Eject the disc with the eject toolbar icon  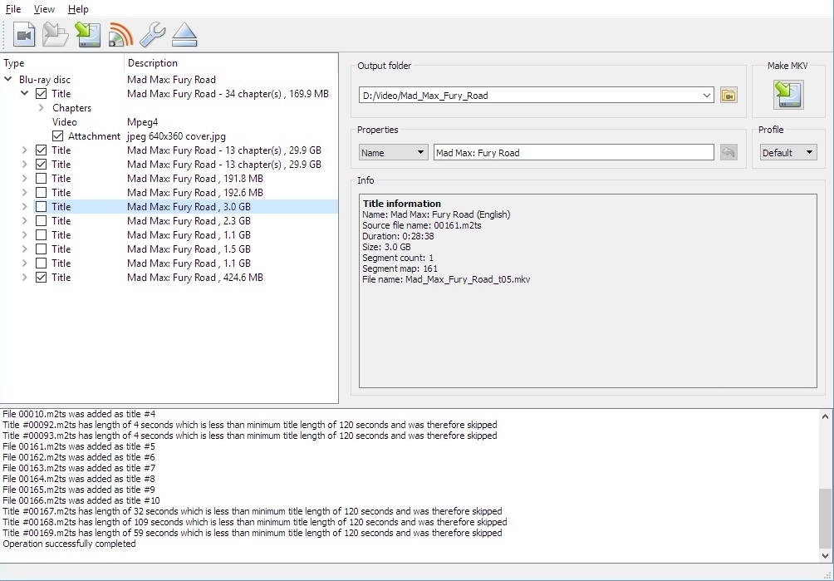(x=184, y=34)
